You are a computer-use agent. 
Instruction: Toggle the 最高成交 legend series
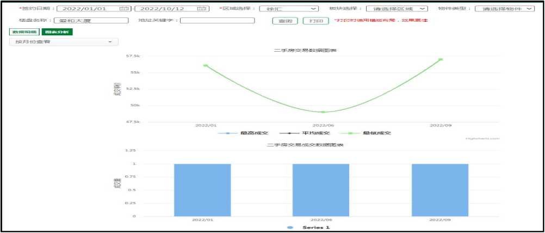click(244, 133)
